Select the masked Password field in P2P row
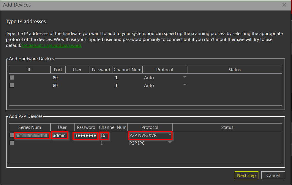292x185 pixels. (86, 136)
